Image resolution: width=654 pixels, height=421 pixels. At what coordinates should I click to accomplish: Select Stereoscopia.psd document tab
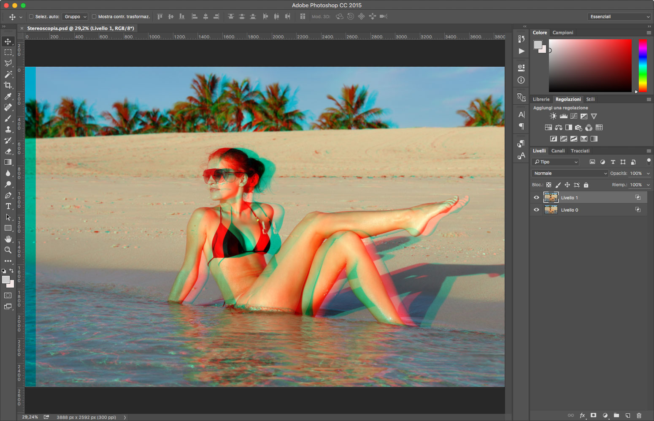click(81, 28)
